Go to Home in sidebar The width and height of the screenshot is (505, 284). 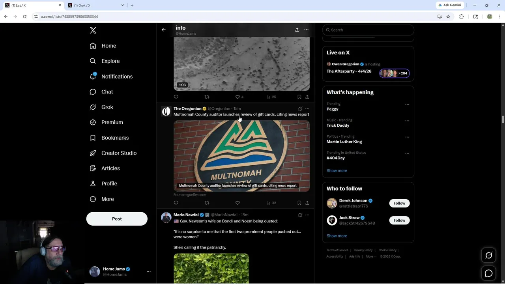click(103, 46)
